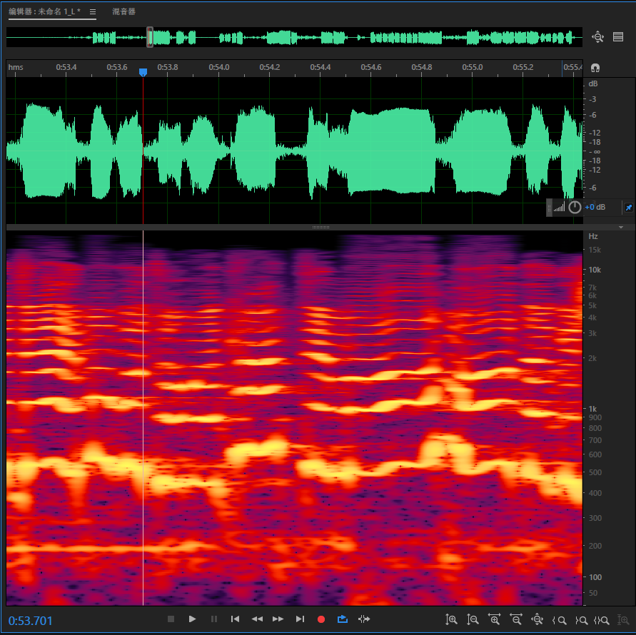This screenshot has height=635, width=636.
Task: Click the Fast Forward button
Action: pyautogui.click(x=278, y=619)
